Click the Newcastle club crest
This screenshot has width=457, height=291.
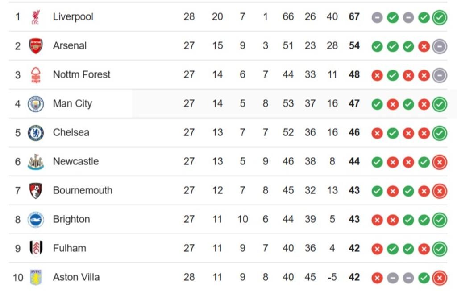(x=36, y=162)
